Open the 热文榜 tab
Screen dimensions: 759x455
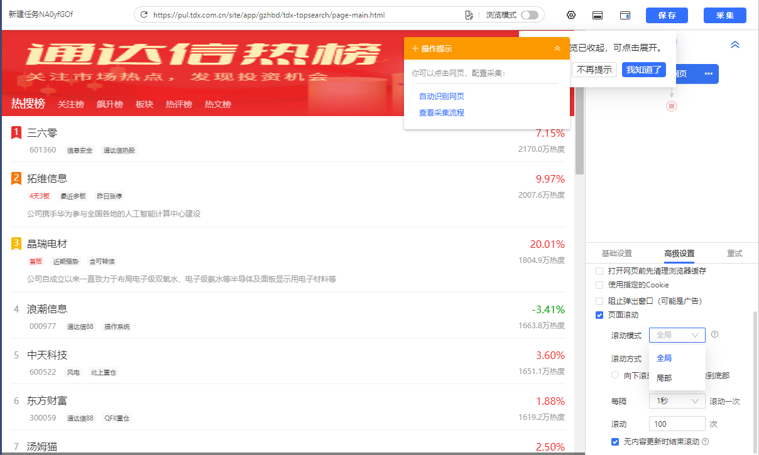point(218,104)
